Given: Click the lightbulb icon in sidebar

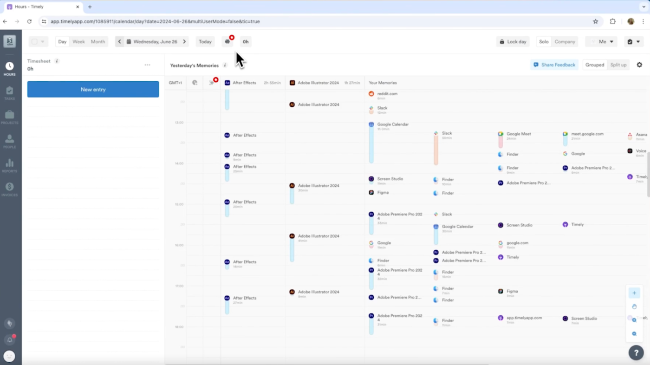Looking at the screenshot, I should [9, 324].
